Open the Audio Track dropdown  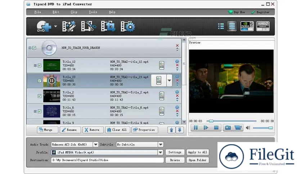96,145
